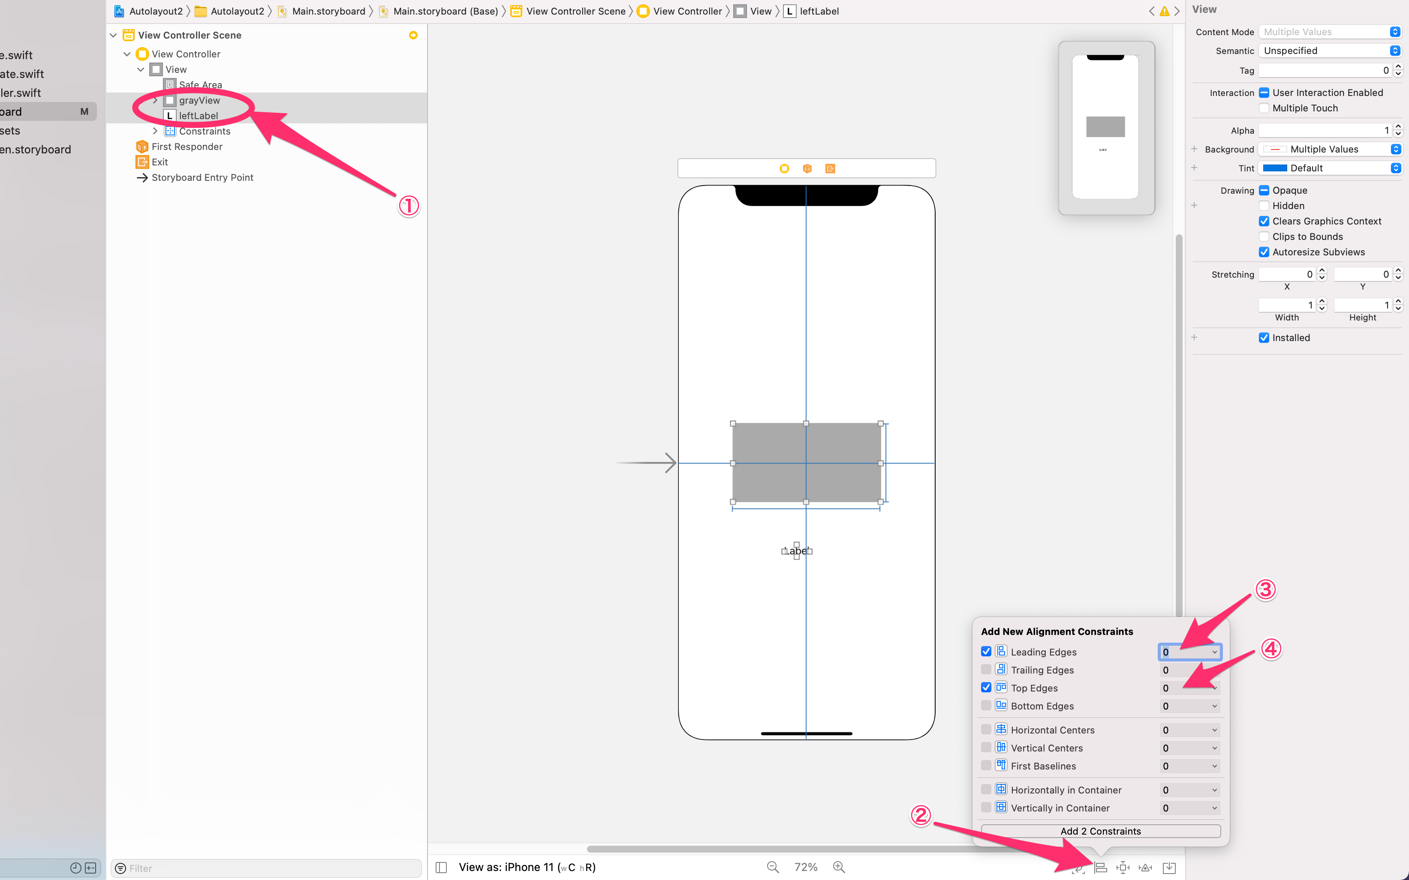Screen dimensions: 1409x880
Task: Click the View as: iPhone 11 button
Action: click(x=527, y=867)
